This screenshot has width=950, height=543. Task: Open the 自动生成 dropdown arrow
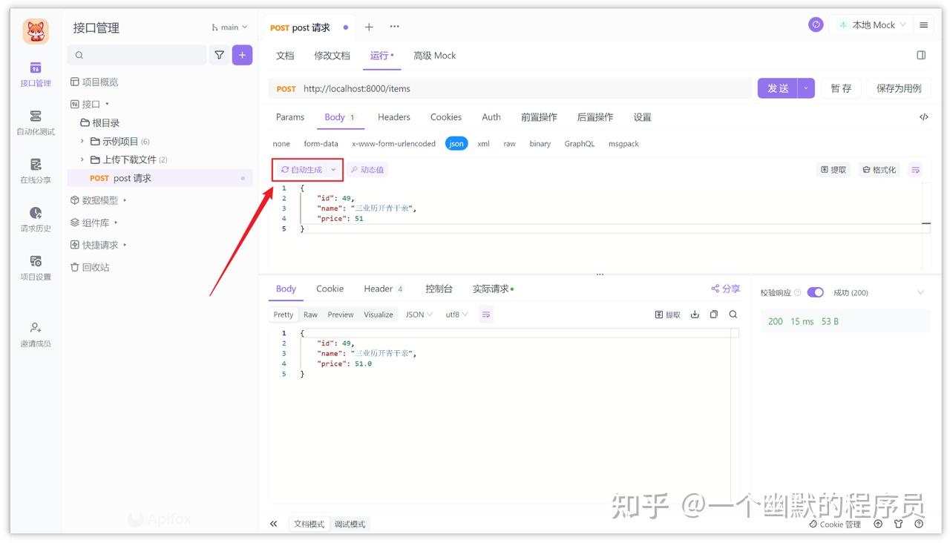pos(332,169)
